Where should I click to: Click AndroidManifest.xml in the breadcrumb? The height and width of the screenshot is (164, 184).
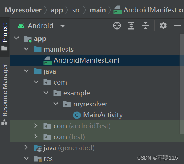154,10
